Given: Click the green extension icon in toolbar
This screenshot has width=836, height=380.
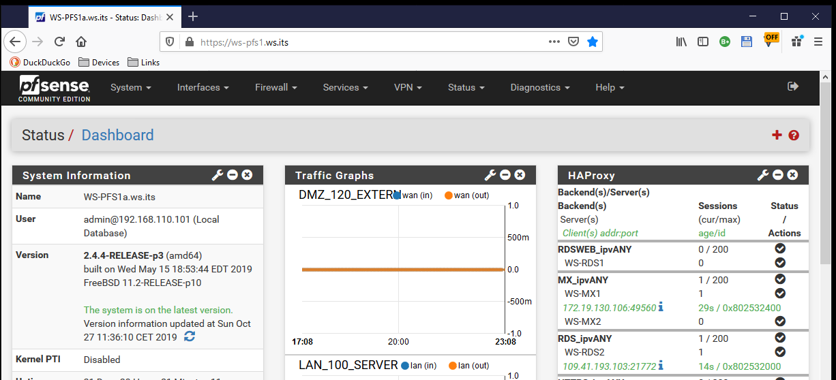Looking at the screenshot, I should pyautogui.click(x=725, y=42).
